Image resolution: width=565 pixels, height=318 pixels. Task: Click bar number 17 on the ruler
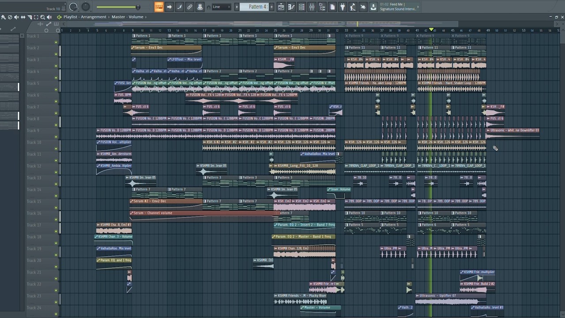click(204, 30)
